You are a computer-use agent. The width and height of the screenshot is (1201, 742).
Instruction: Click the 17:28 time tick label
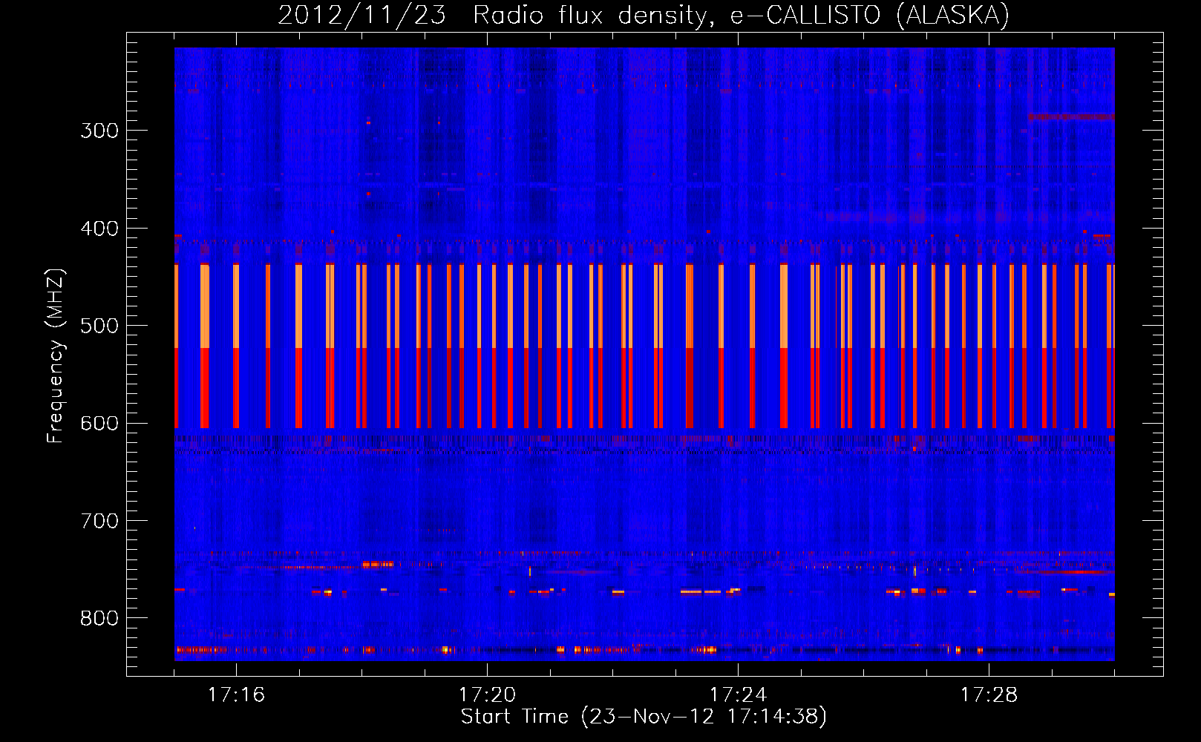989,695
